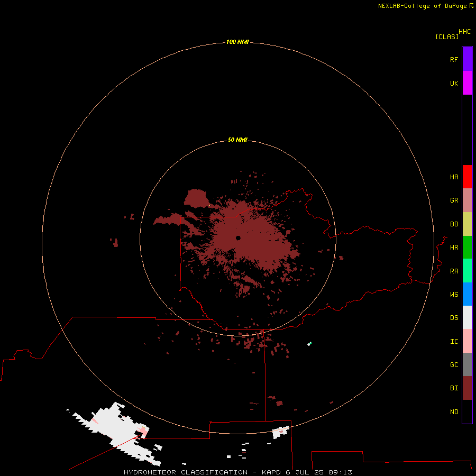Click the RA legend label

click(x=454, y=271)
